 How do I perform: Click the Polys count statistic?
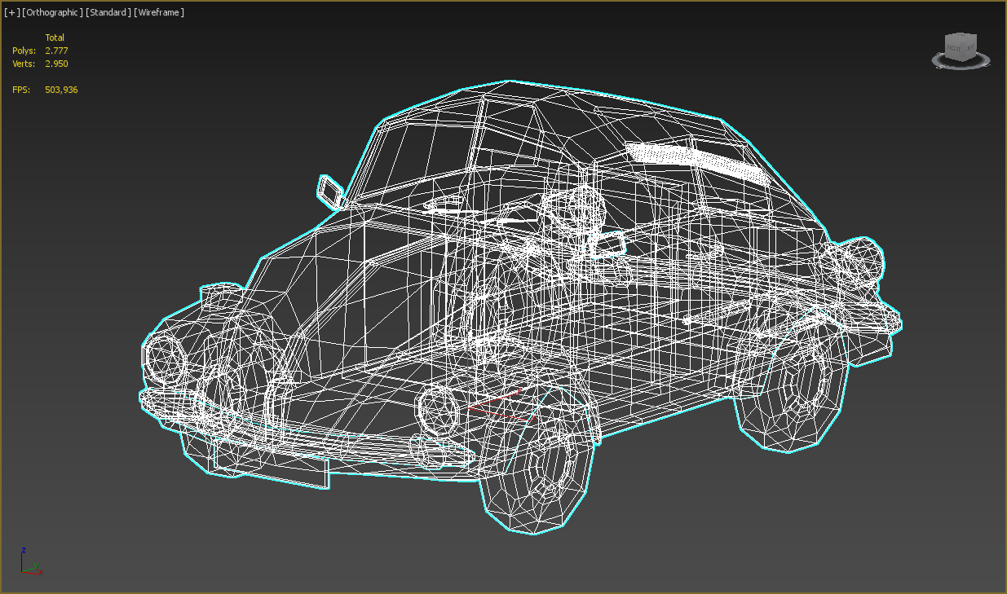click(56, 51)
